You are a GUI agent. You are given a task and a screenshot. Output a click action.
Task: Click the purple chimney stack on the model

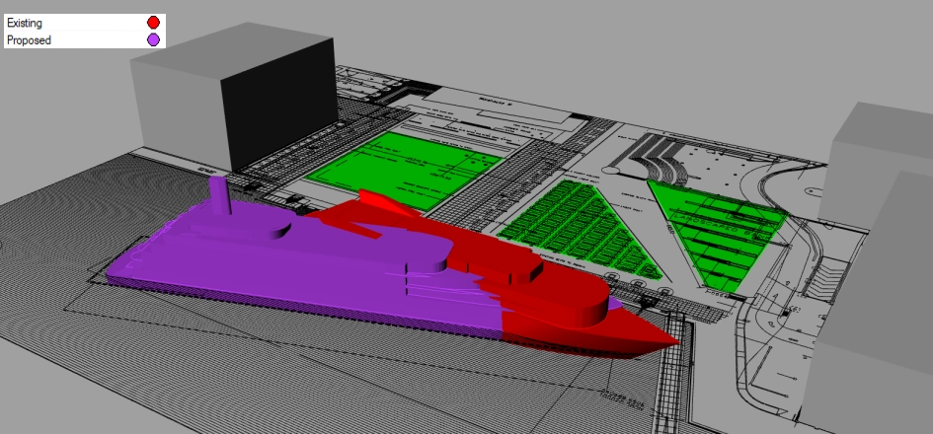(221, 195)
